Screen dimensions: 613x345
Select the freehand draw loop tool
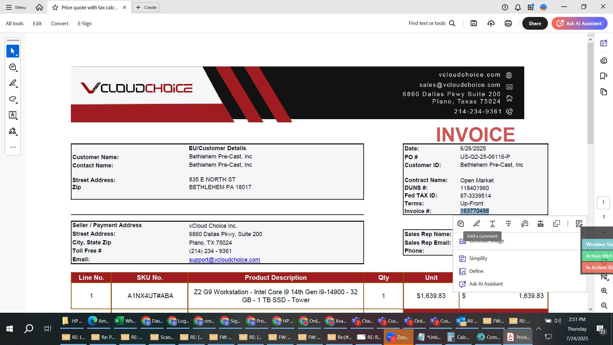tap(13, 99)
